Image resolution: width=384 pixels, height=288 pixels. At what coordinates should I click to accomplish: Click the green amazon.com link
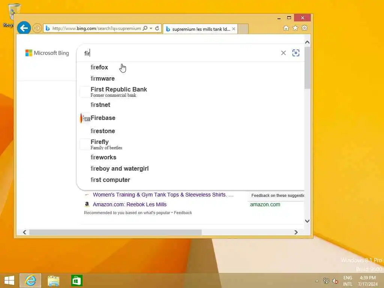pos(265,204)
